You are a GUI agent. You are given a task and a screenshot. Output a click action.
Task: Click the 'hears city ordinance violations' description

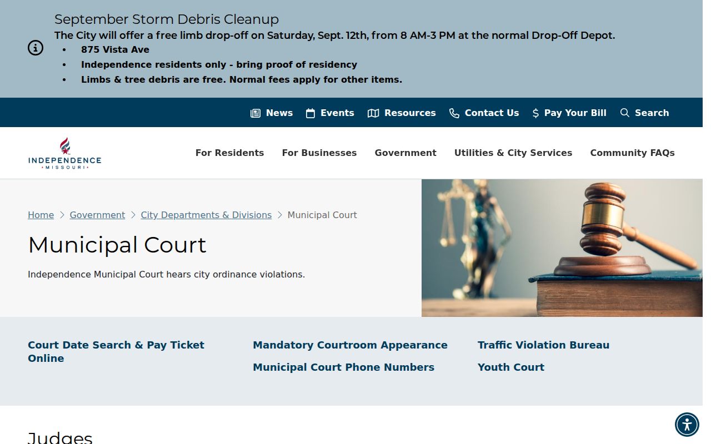click(x=166, y=275)
